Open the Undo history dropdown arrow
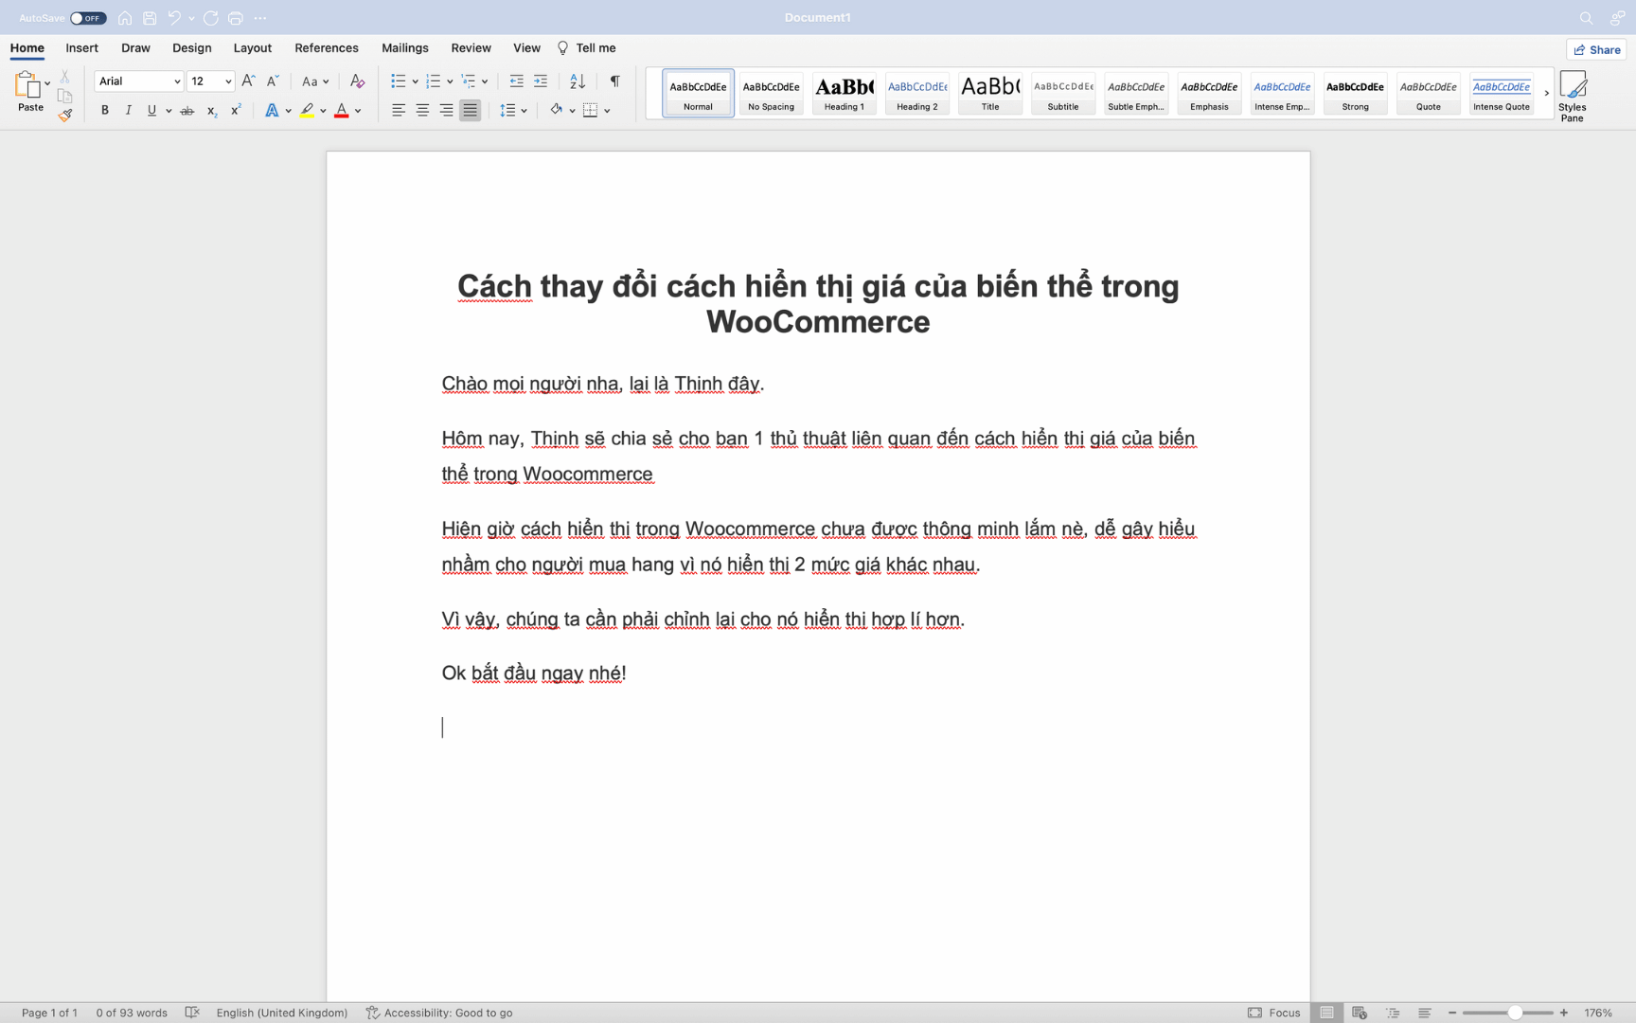Viewport: 1636px width, 1023px height. [191, 18]
